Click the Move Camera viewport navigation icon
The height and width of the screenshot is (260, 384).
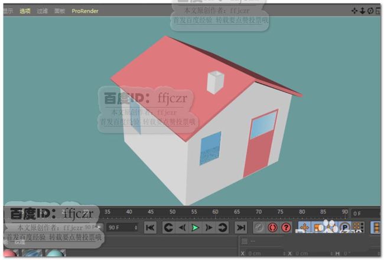[354, 11]
